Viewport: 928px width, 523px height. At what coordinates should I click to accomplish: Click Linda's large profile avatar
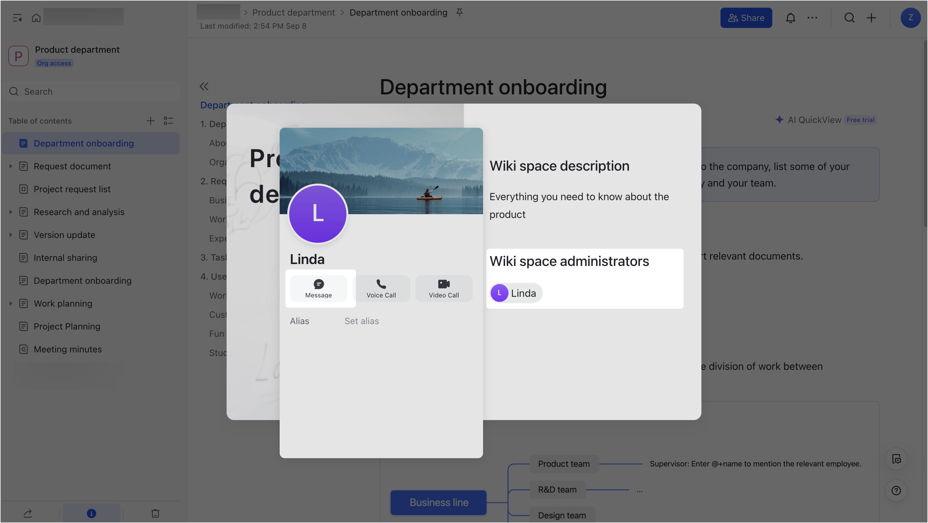318,214
